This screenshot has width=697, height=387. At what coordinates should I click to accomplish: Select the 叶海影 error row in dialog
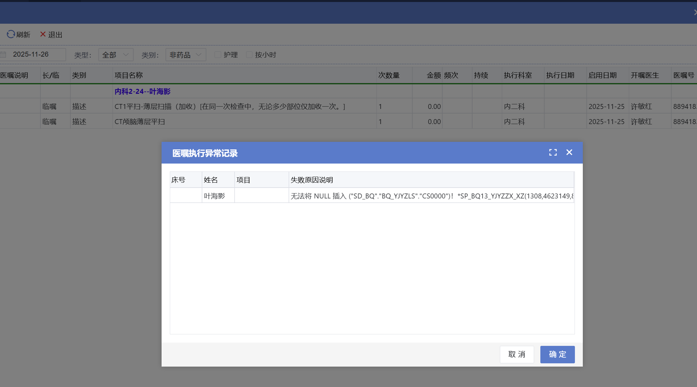tap(214, 196)
